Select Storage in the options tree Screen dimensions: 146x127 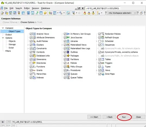pos(12,45)
